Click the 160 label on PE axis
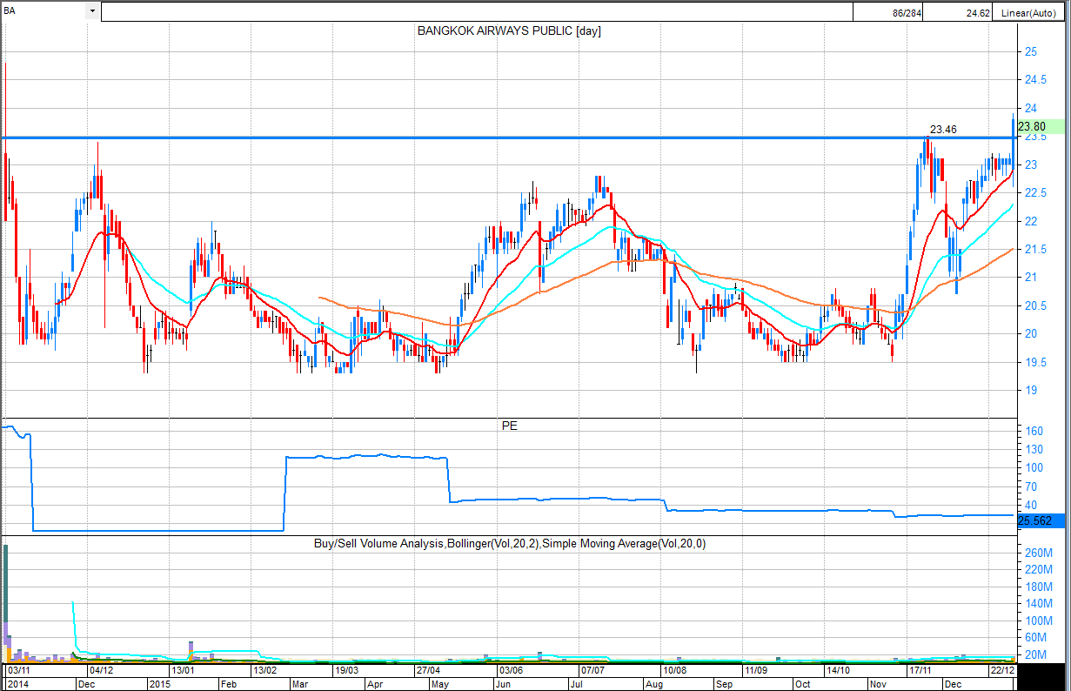The width and height of the screenshot is (1071, 691). click(1034, 431)
